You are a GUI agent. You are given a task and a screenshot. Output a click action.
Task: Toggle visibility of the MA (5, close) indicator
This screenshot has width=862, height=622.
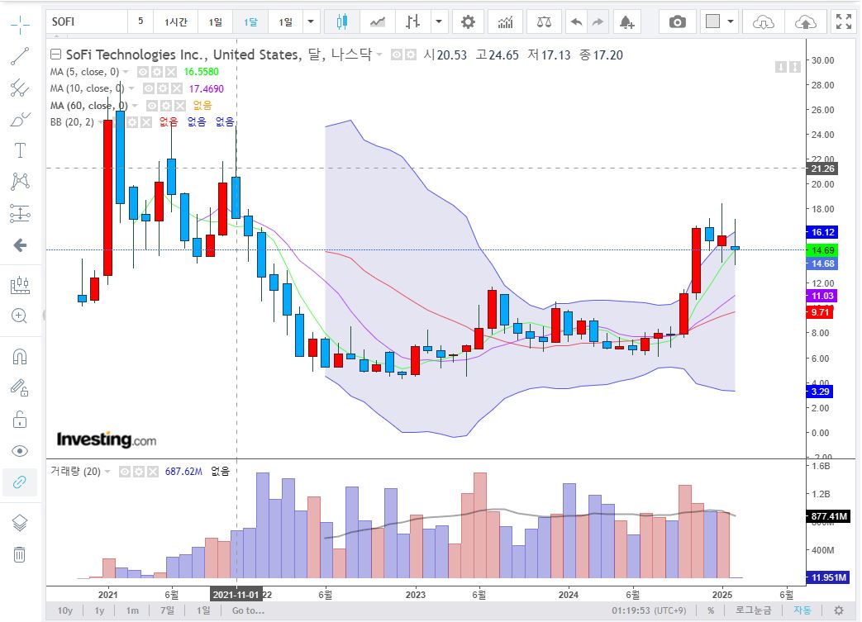144,72
